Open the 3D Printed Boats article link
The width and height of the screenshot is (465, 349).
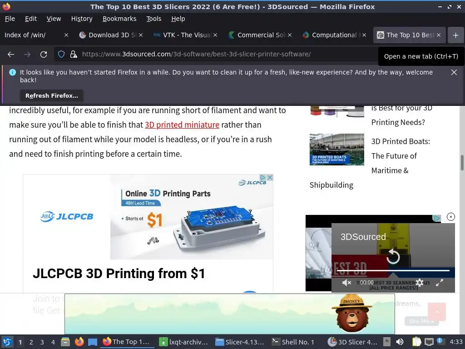[x=401, y=156]
